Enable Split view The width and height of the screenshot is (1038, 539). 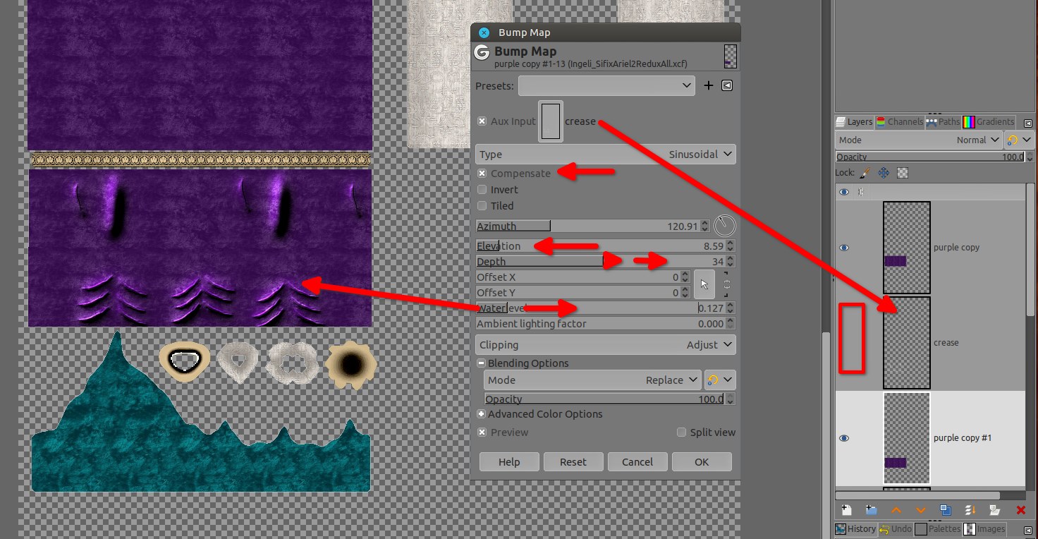[681, 432]
